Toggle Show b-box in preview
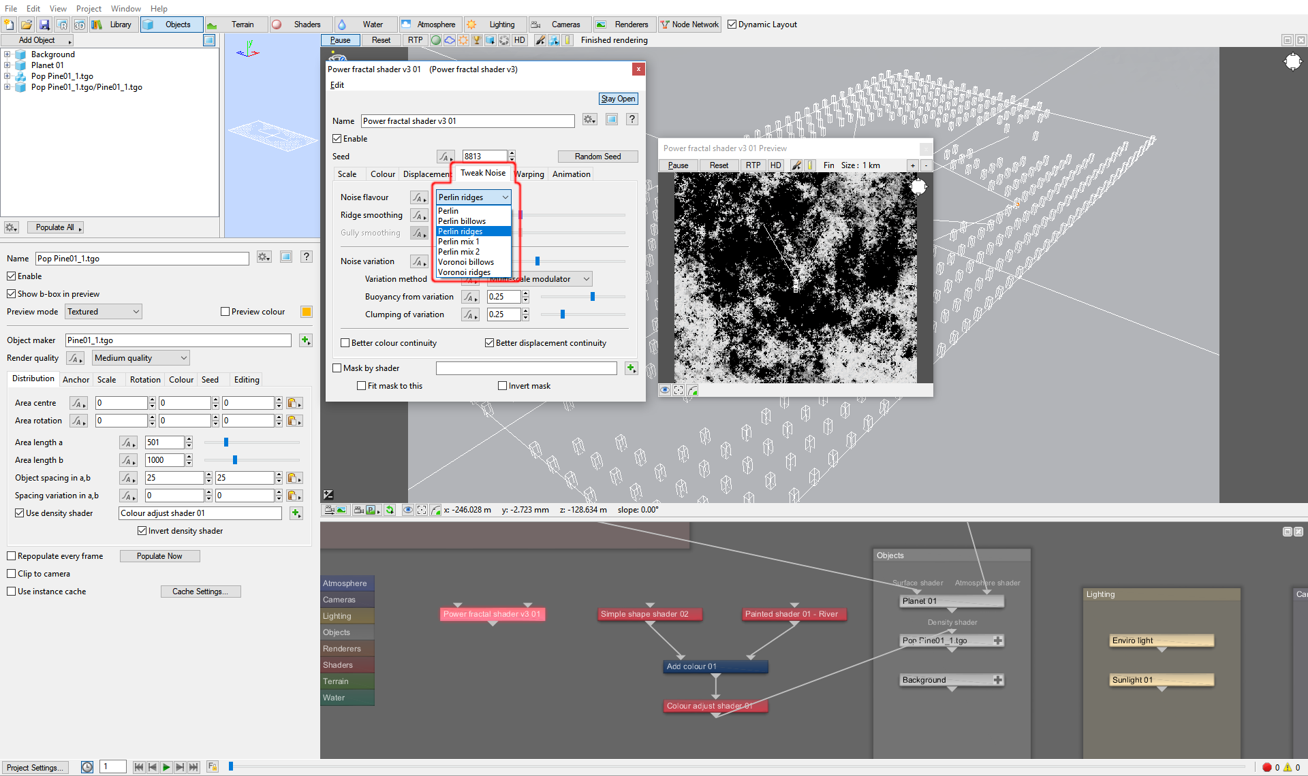The image size is (1308, 776). point(11,294)
